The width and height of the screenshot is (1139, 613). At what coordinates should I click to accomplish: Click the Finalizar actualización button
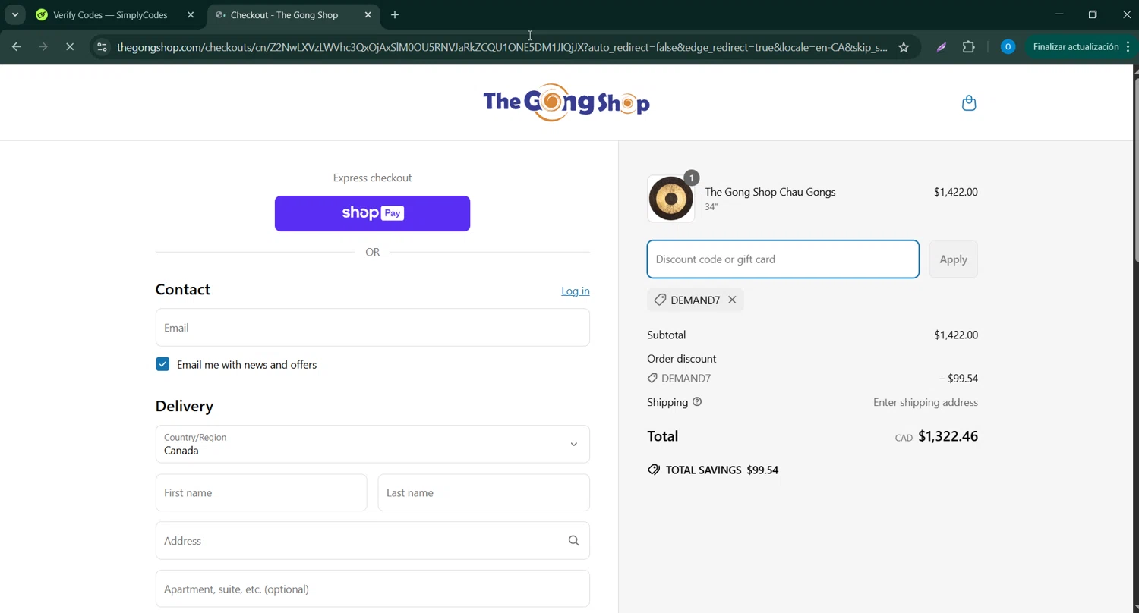point(1081,47)
